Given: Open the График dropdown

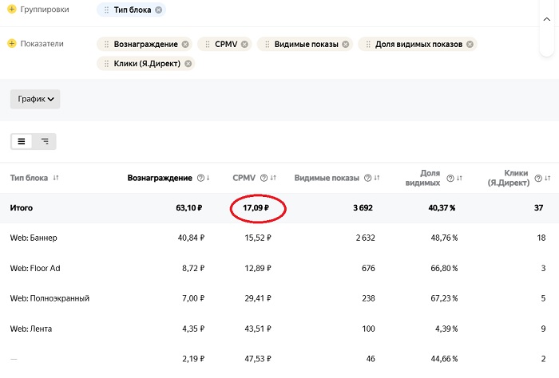Looking at the screenshot, I should pyautogui.click(x=35, y=99).
